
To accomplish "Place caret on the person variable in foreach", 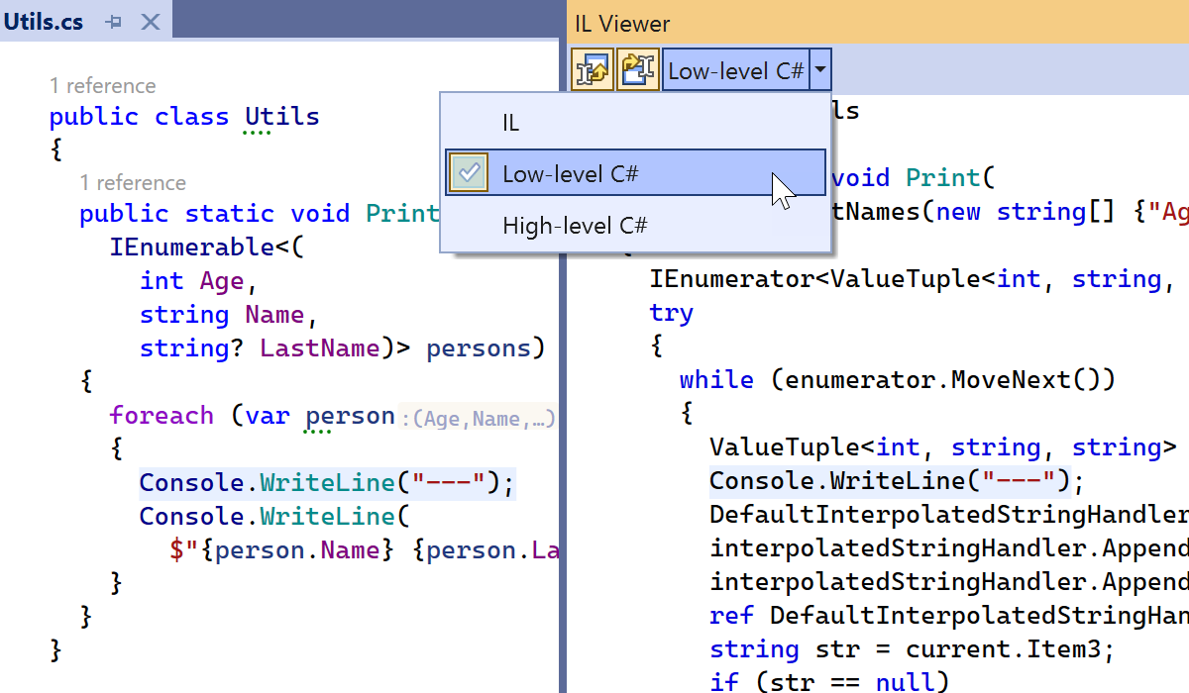I will (x=350, y=416).
